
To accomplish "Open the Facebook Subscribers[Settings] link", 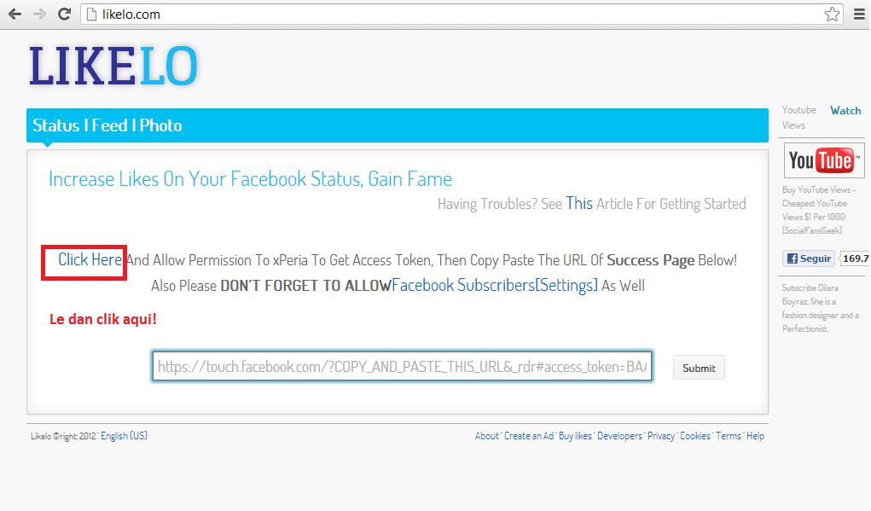I will pos(495,286).
